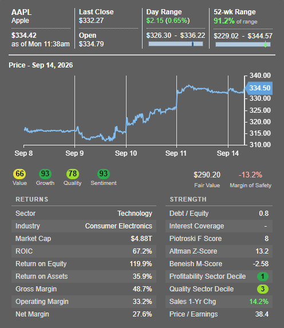The width and height of the screenshot is (284, 328).
Task: Click the STRENGTH section header
Action: [x=188, y=199]
